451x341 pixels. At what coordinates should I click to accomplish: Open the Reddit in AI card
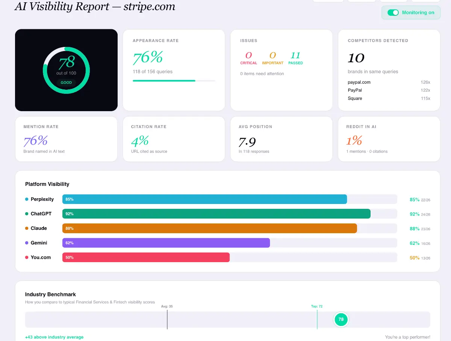point(389,139)
